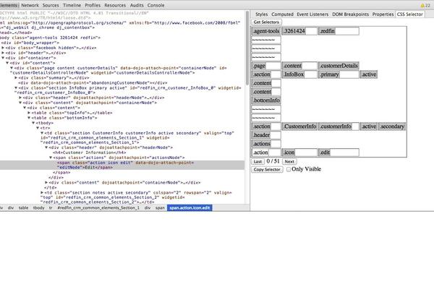Image resolution: width=434 pixels, height=289 pixels.
Task: Toggle the .actions class selector
Action: [261, 144]
